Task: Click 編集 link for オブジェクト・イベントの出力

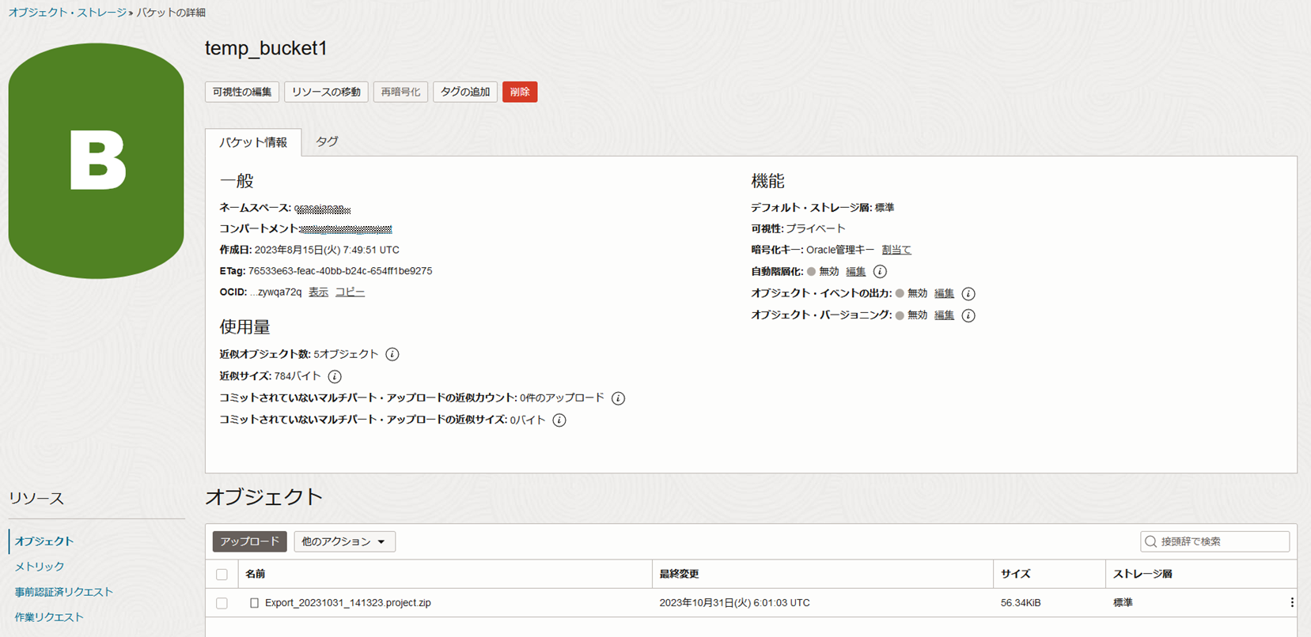Action: (x=944, y=293)
